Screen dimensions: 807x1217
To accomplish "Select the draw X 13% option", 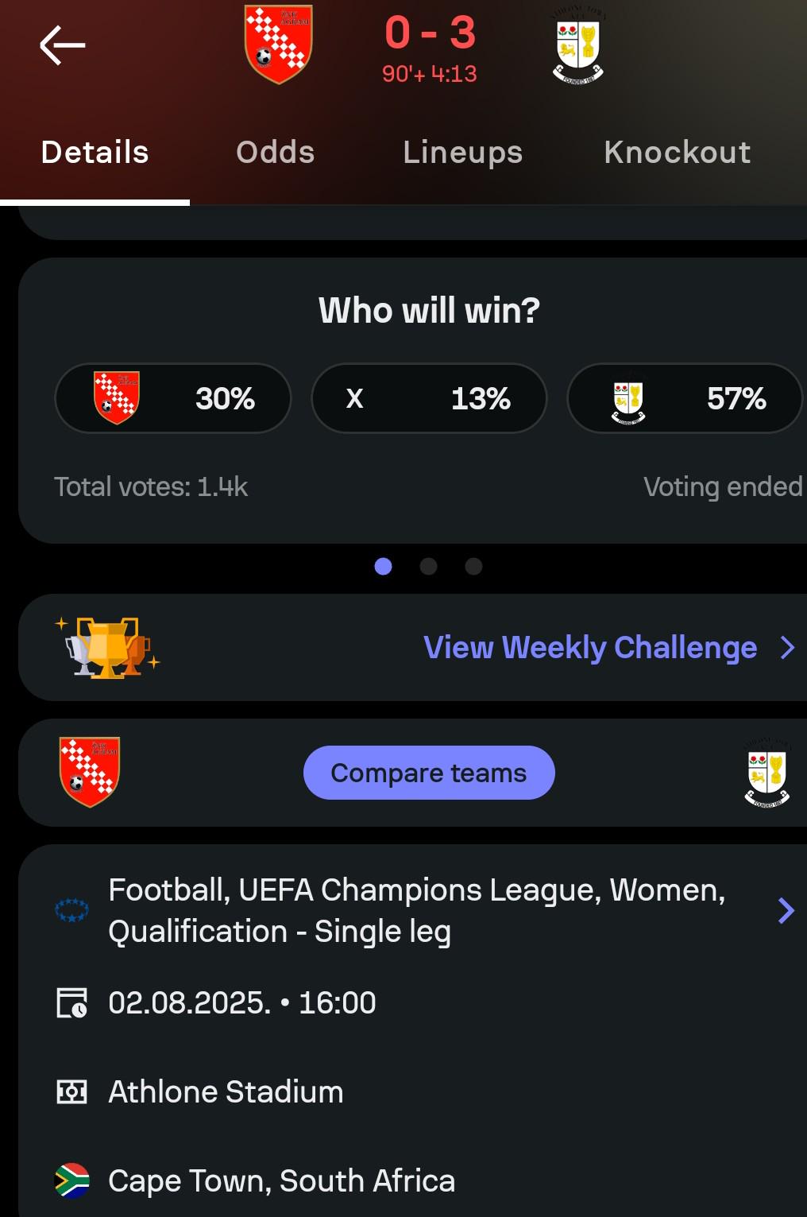I will [x=429, y=398].
